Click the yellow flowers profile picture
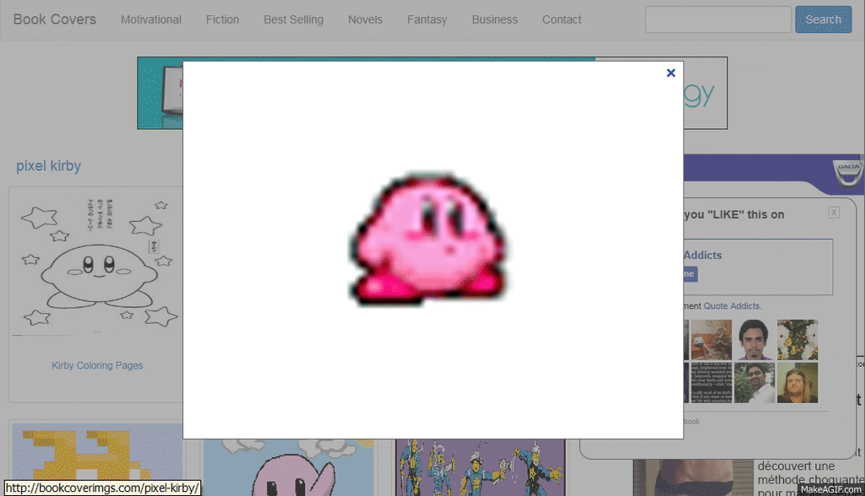 797,339
